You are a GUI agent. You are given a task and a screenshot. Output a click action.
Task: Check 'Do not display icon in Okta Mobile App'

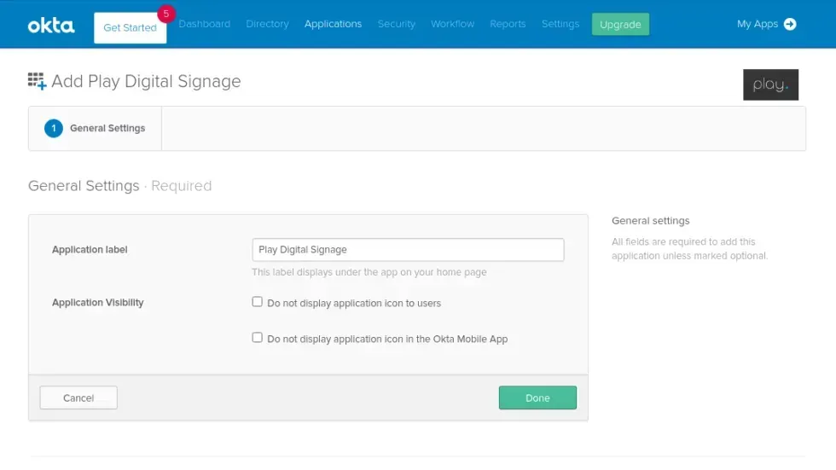click(x=257, y=337)
